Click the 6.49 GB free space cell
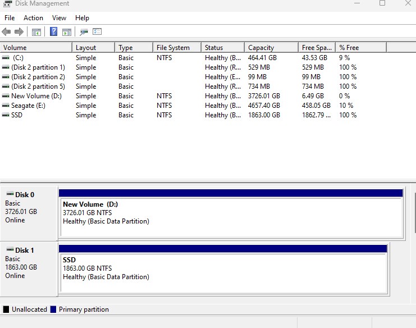 313,96
